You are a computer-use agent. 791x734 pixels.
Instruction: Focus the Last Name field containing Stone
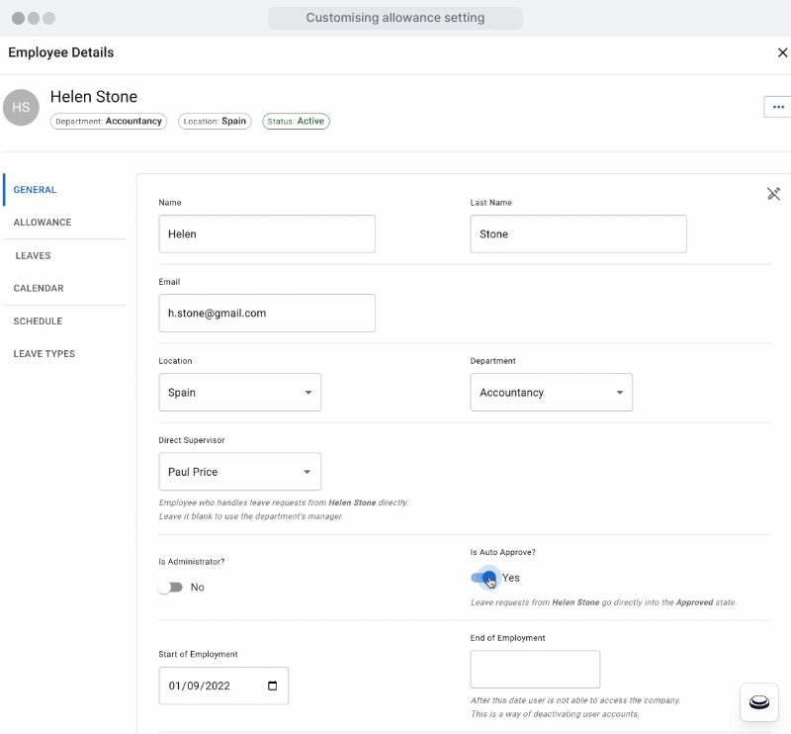point(578,233)
